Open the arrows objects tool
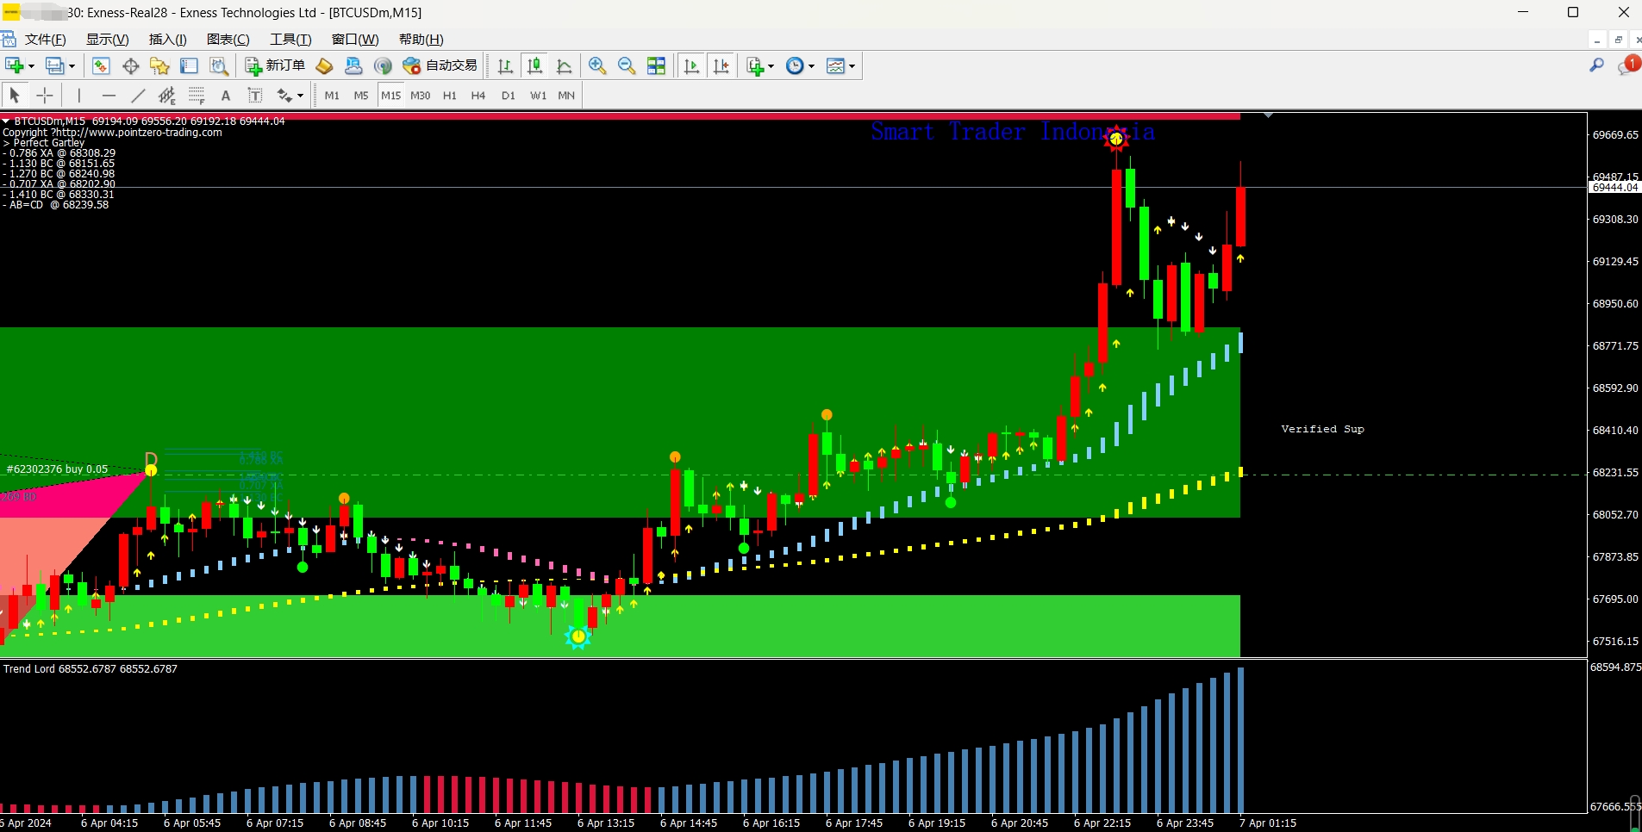Viewport: 1642px width, 832px height. click(284, 95)
